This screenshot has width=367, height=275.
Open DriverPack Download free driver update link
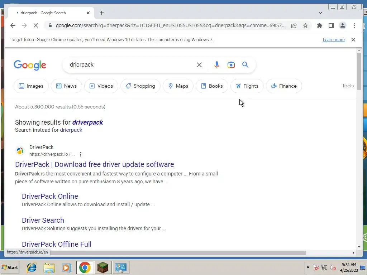coord(95,164)
